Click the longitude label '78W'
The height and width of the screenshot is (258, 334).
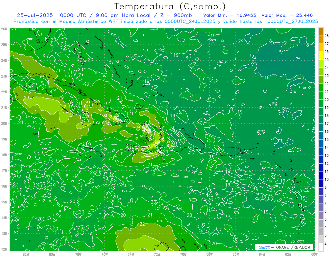pos(78,254)
